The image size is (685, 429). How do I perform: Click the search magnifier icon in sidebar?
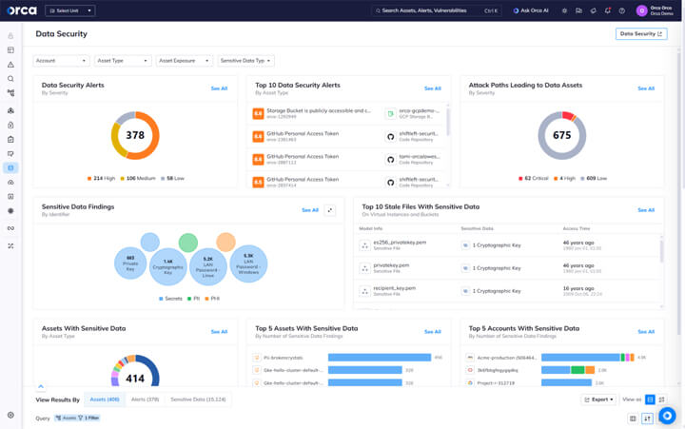click(x=10, y=79)
